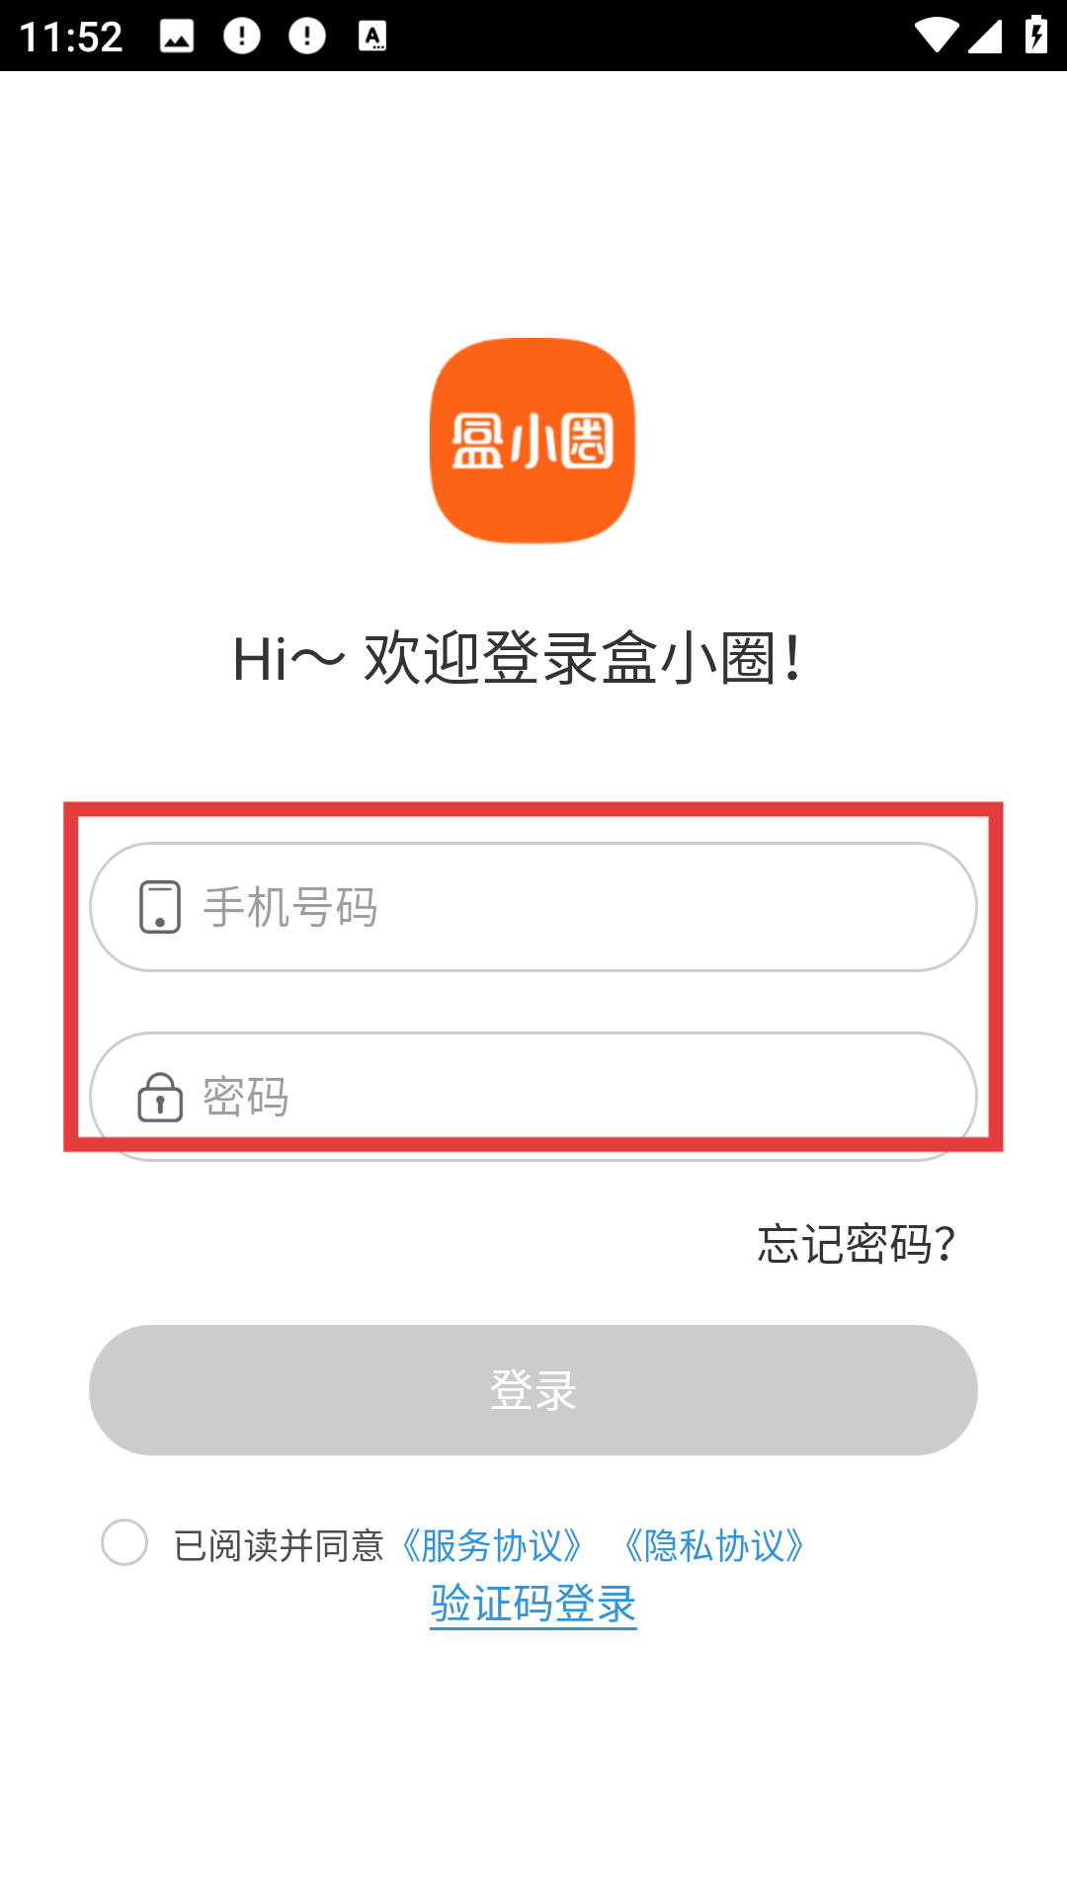
Task: Tap the orange 盒小圈 app logo
Action: click(x=533, y=441)
